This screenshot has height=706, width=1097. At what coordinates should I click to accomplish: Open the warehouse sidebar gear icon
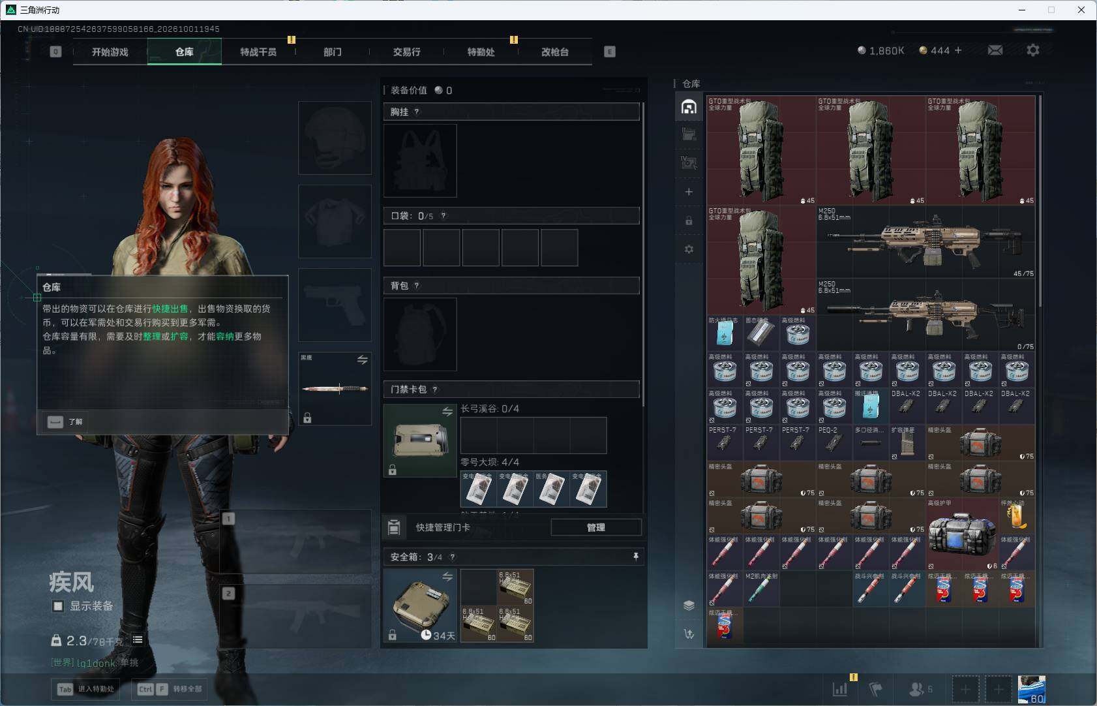689,249
